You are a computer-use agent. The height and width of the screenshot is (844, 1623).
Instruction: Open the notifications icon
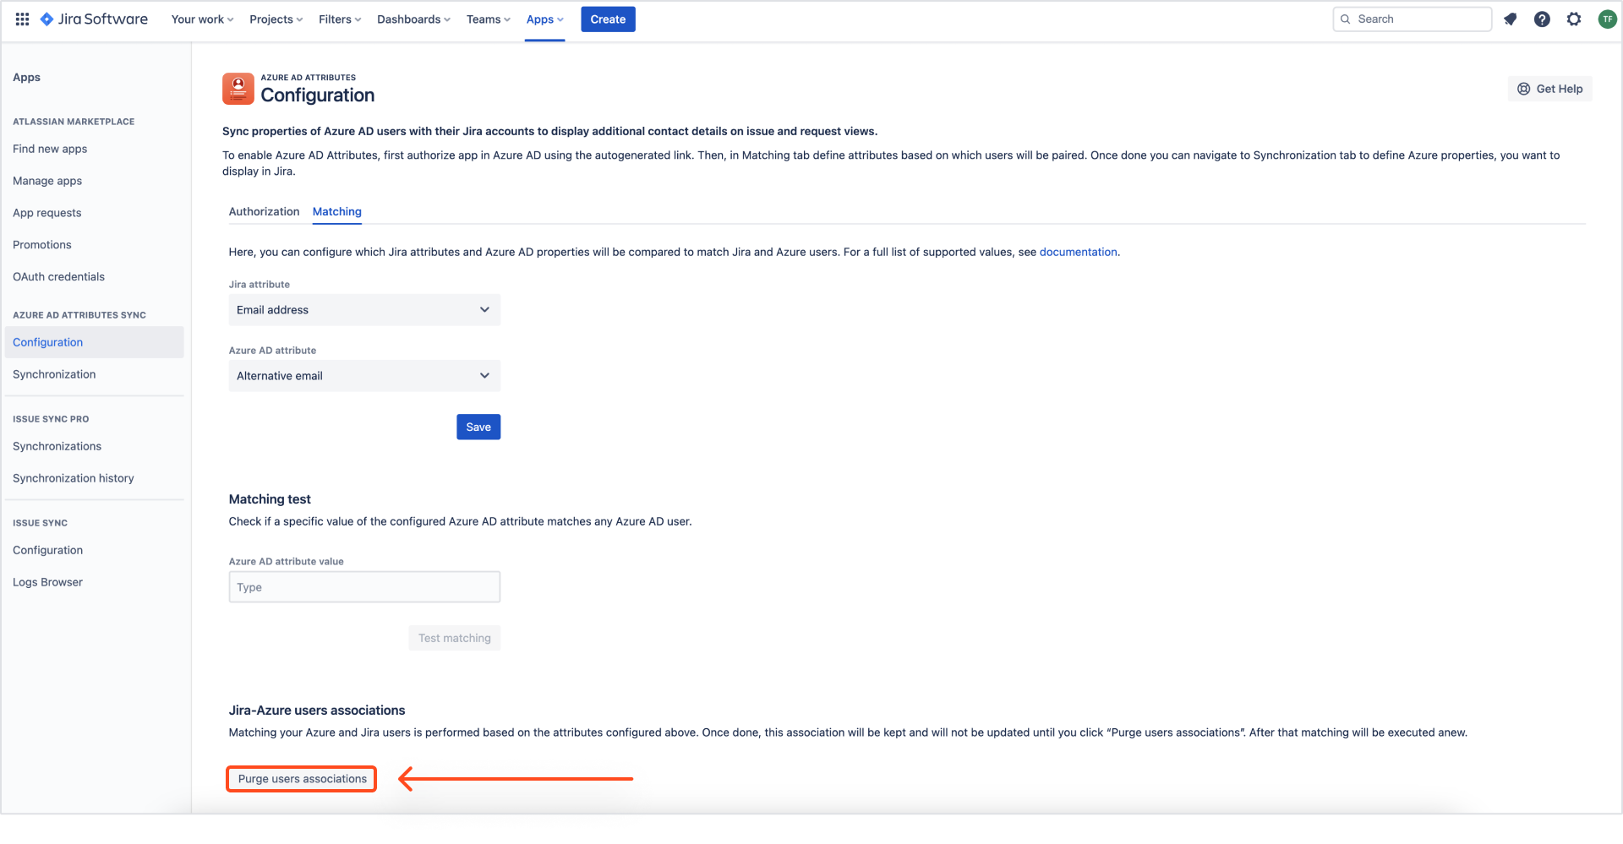tap(1510, 19)
